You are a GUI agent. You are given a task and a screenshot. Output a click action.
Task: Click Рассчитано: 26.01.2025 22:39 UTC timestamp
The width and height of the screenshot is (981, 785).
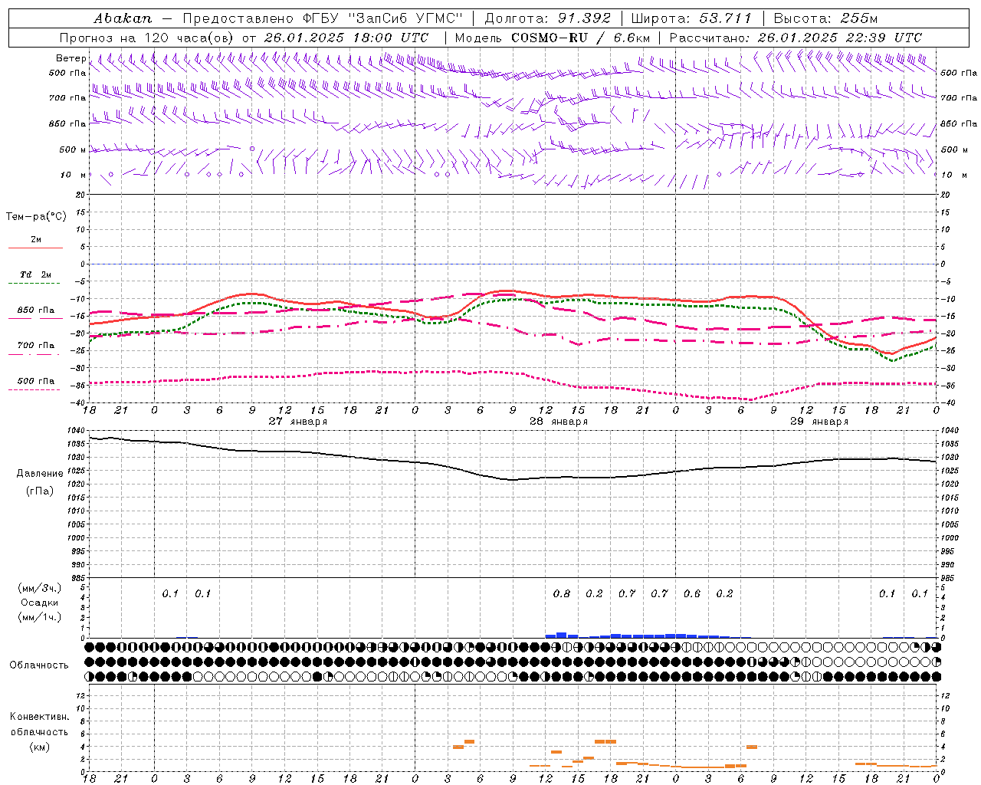point(796,38)
